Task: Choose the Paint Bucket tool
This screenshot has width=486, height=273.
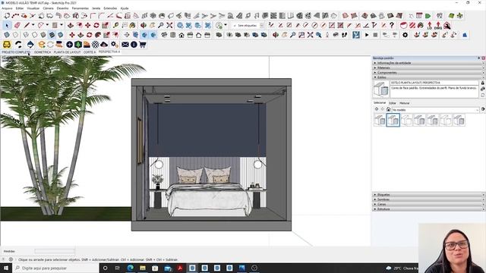Action: tap(133, 25)
